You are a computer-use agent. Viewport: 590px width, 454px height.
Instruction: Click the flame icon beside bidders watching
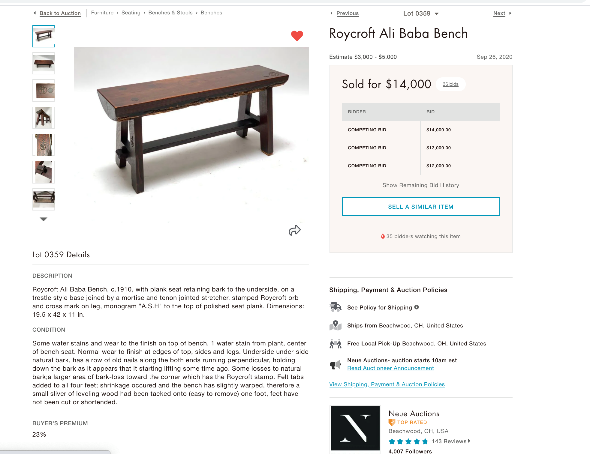coord(383,236)
